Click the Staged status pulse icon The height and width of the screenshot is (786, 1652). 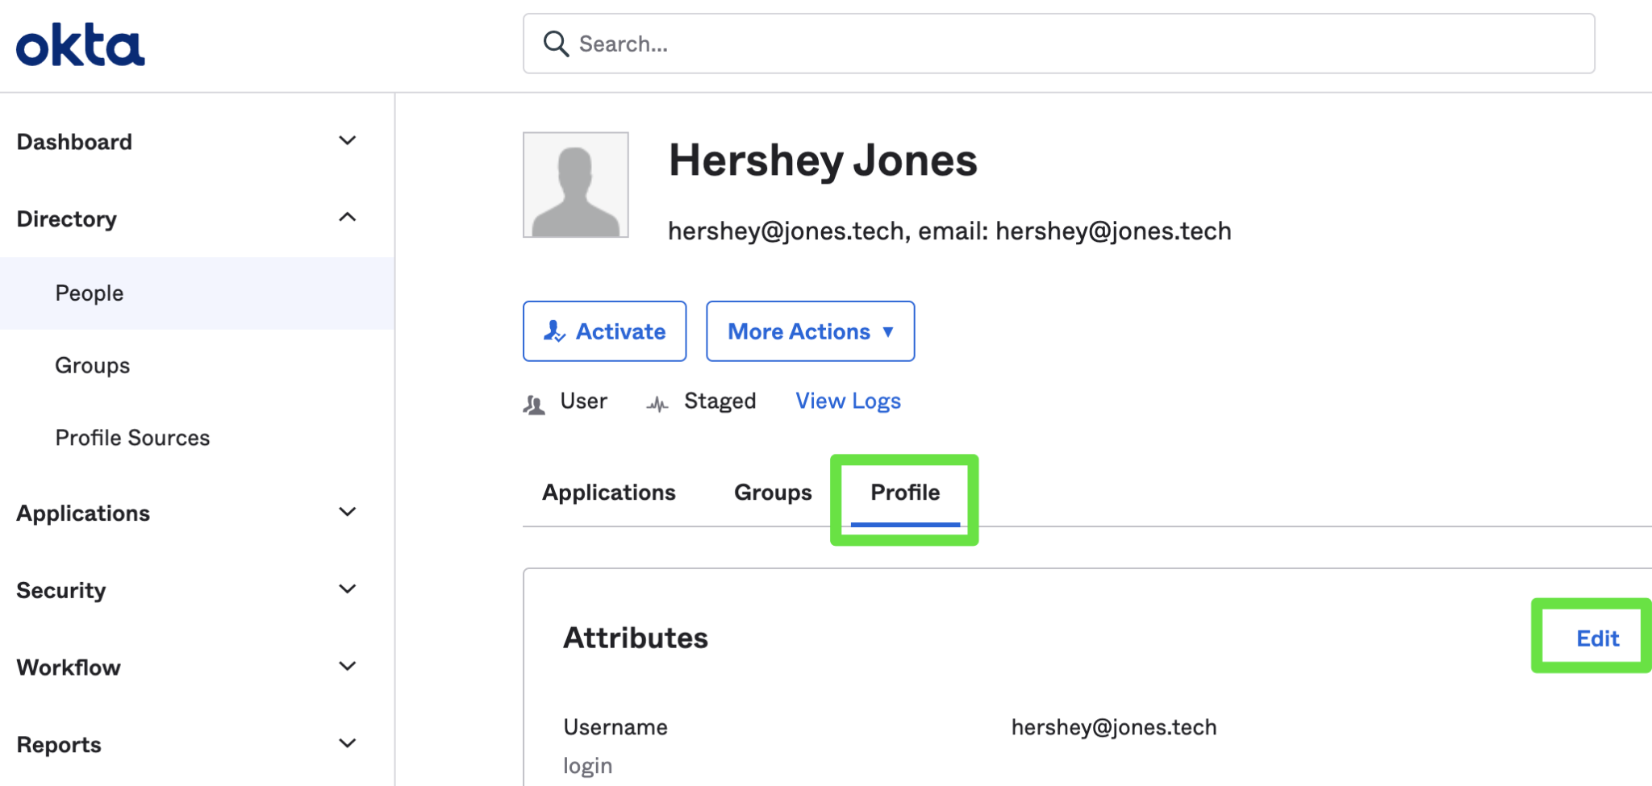(x=657, y=403)
